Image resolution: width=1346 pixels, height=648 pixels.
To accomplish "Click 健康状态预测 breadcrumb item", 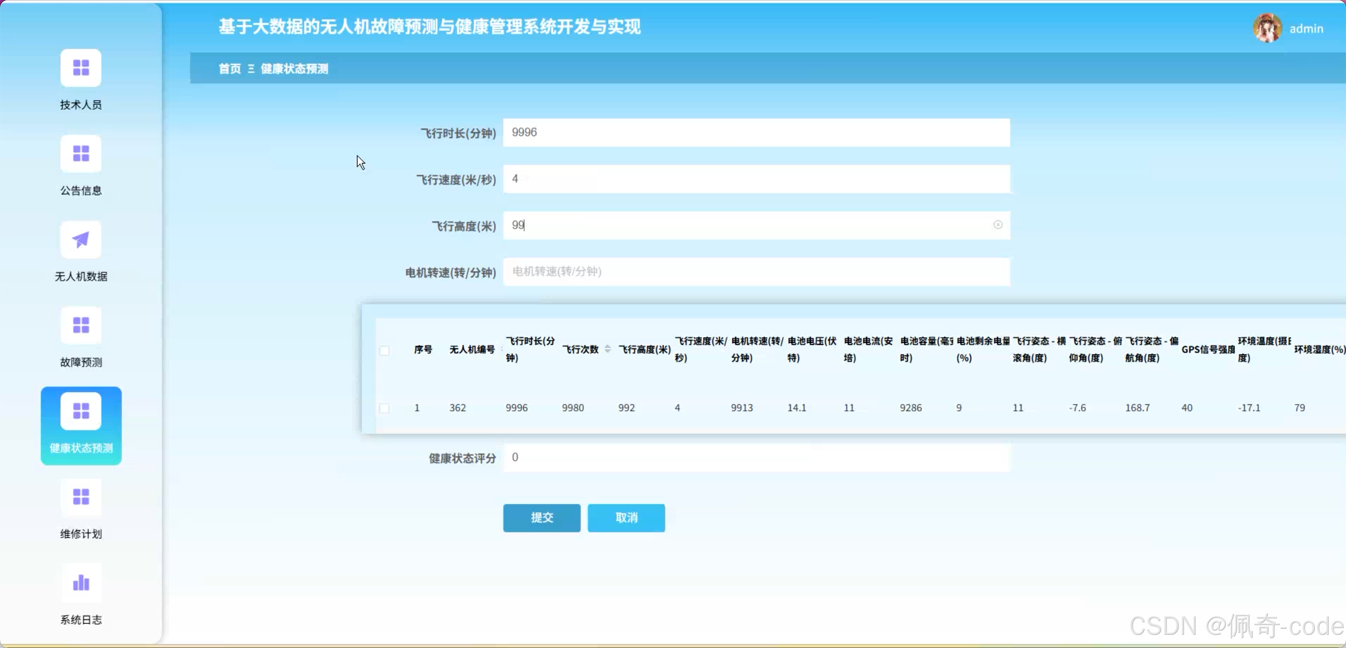I will (x=294, y=69).
